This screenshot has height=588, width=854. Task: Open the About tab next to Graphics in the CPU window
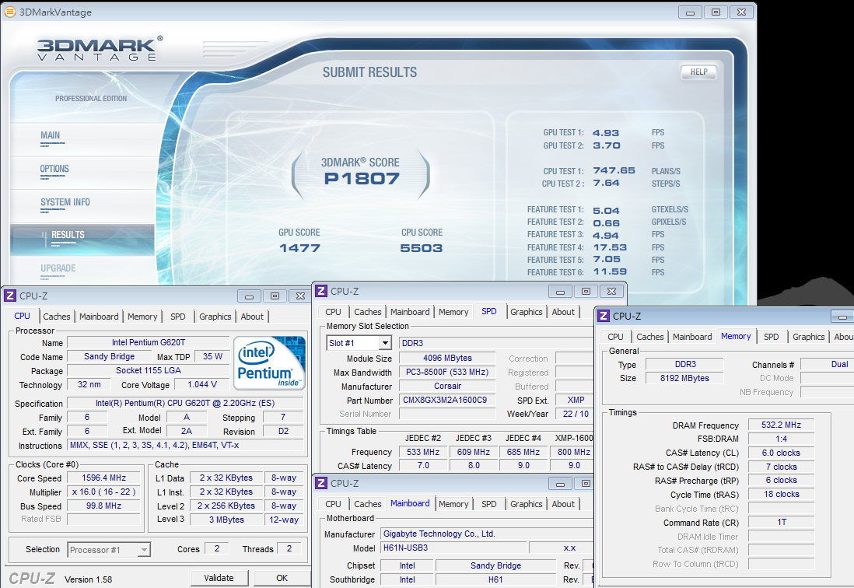[252, 317]
